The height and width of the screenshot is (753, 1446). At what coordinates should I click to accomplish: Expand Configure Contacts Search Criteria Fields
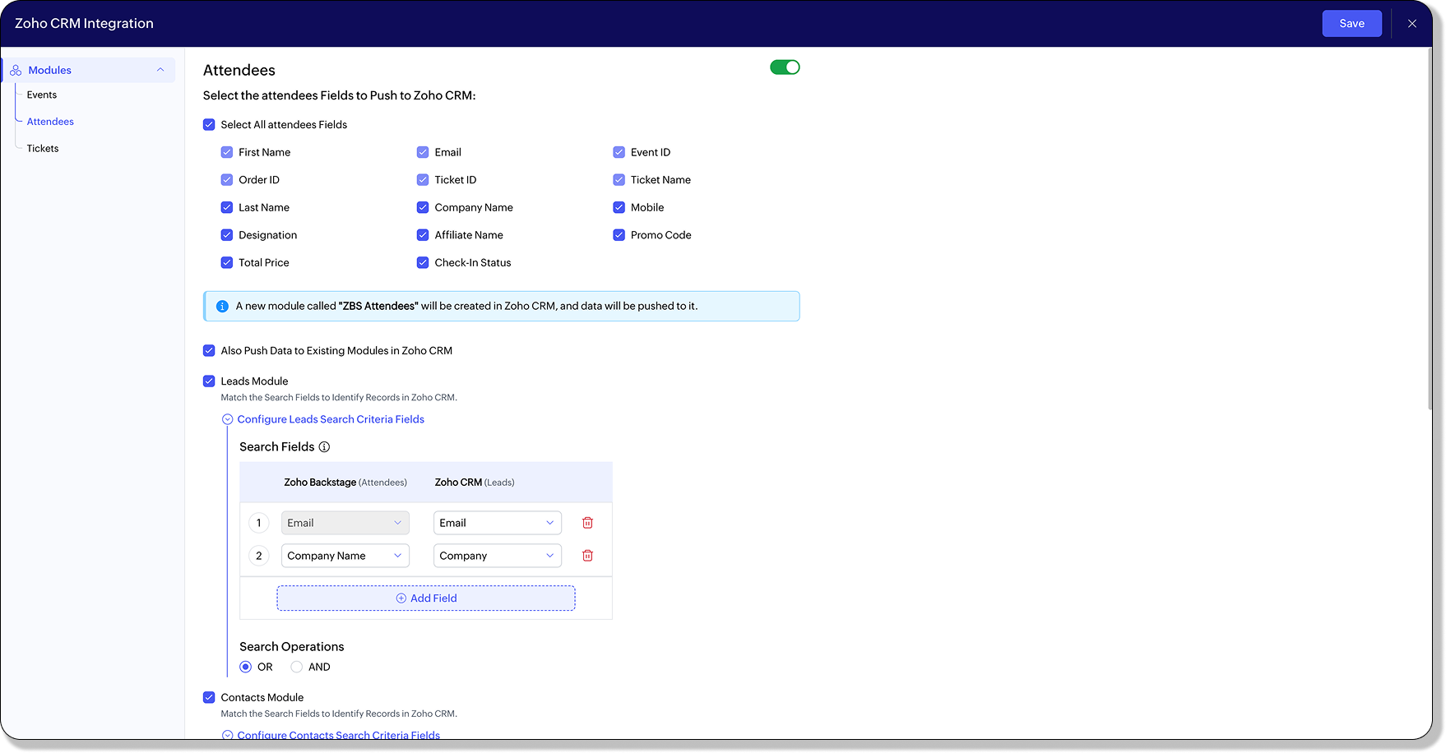pyautogui.click(x=339, y=736)
